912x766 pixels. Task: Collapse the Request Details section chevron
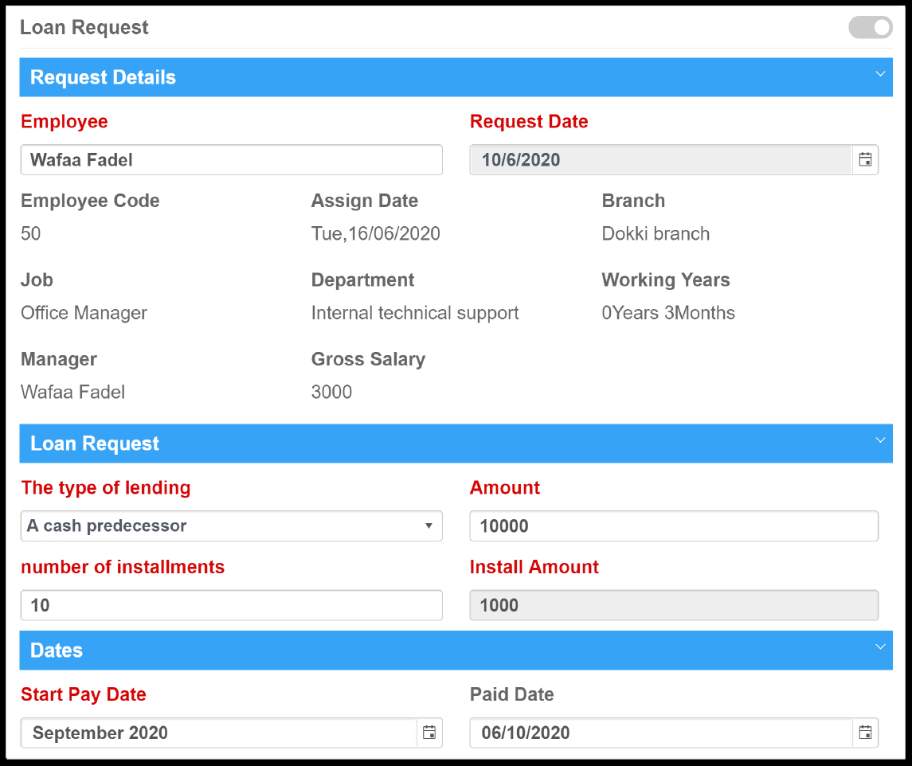coord(880,74)
